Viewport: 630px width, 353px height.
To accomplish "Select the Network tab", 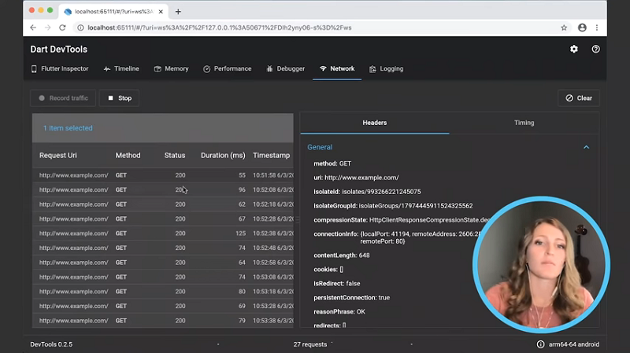I will coord(337,68).
